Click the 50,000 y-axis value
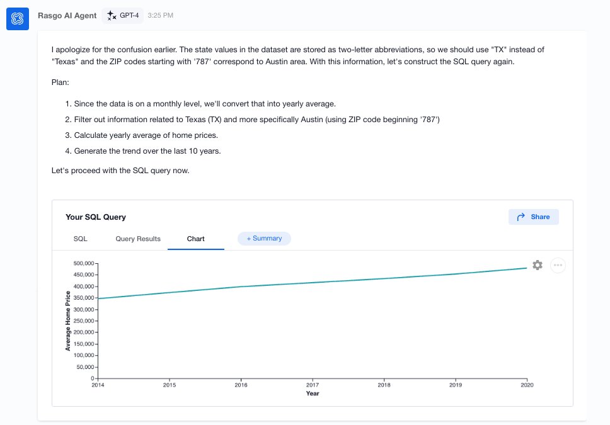The height and width of the screenshot is (425, 610). point(85,367)
